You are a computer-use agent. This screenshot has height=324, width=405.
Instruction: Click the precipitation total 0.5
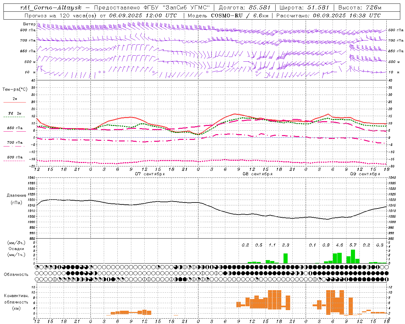click(x=259, y=245)
